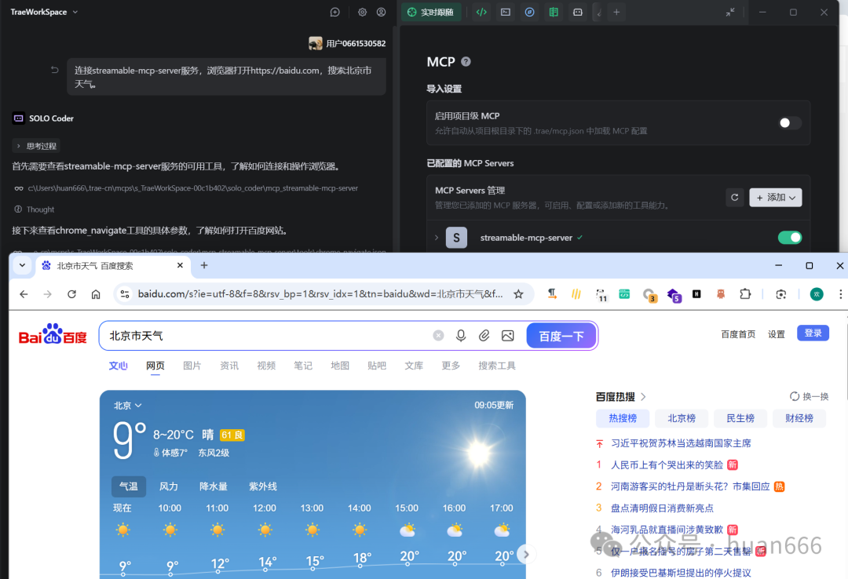
Task: Attach file with paperclip in Baidu search
Action: (484, 336)
